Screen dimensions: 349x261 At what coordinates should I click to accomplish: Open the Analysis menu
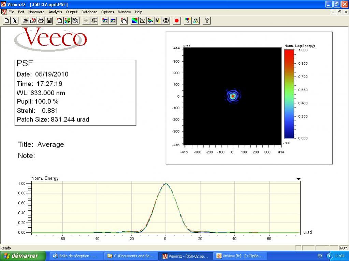(x=55, y=12)
